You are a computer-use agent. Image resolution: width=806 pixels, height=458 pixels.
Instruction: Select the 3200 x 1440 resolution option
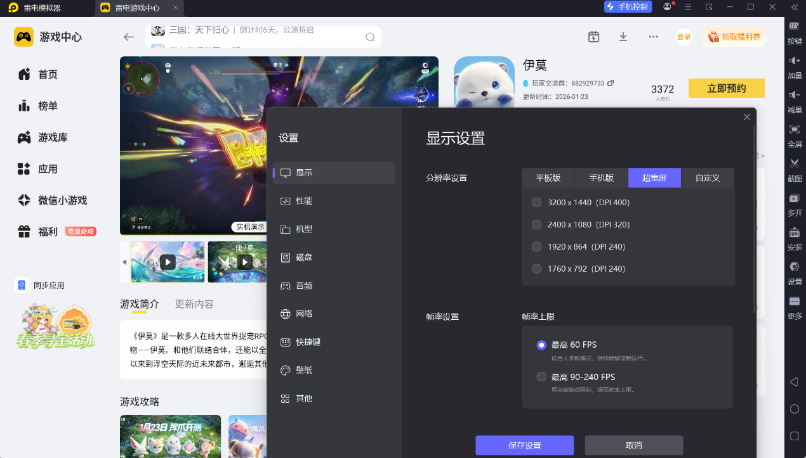537,203
